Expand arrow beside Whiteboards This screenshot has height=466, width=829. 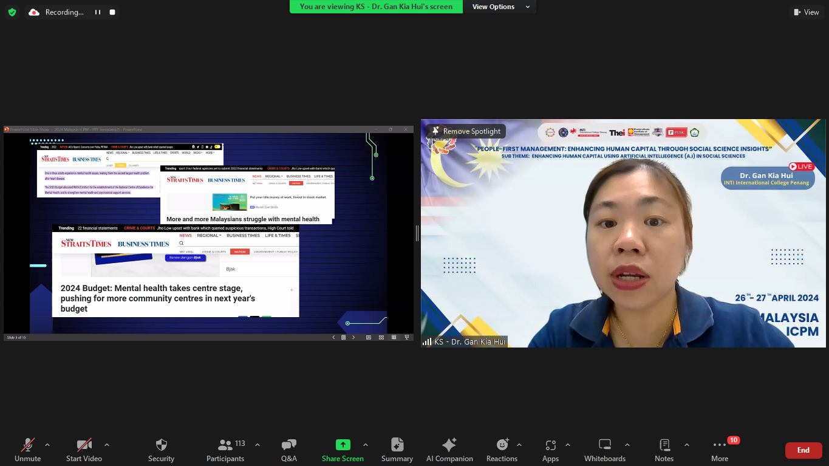[627, 445]
